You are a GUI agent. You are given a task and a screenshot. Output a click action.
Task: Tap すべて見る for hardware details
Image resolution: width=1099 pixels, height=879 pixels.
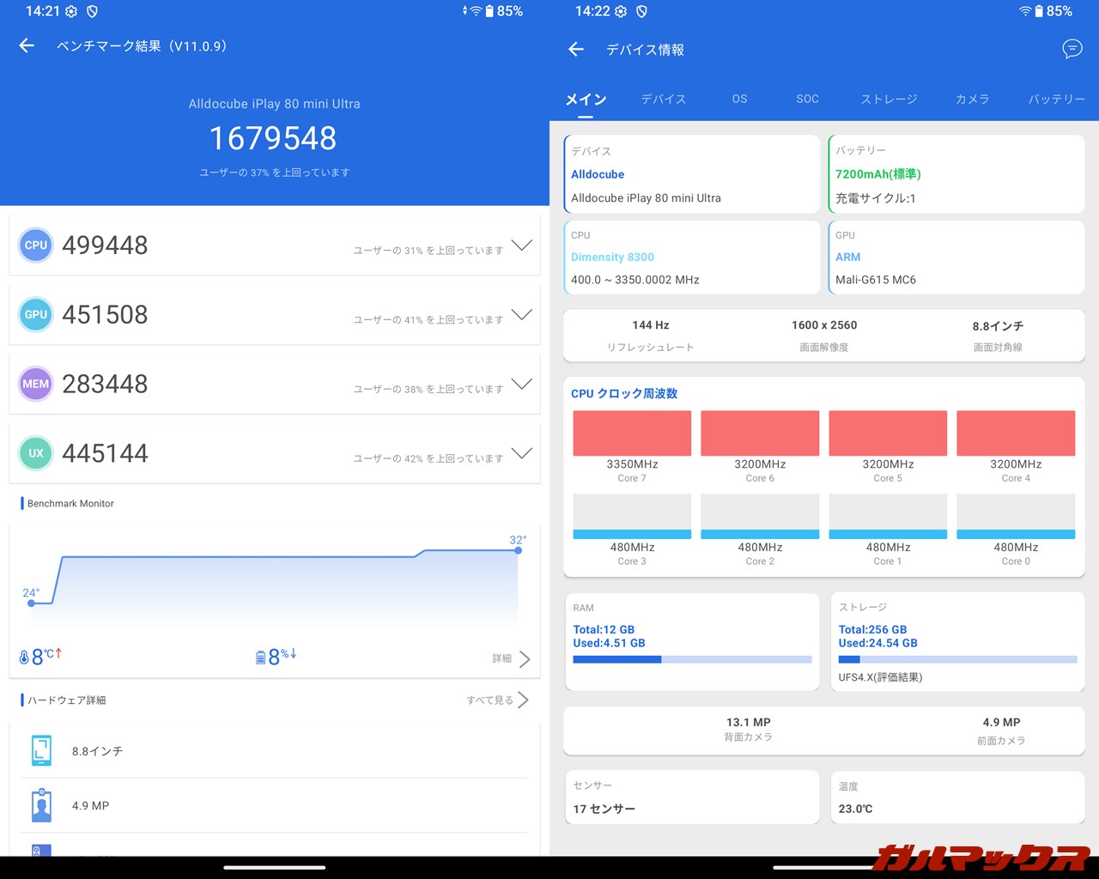497,700
